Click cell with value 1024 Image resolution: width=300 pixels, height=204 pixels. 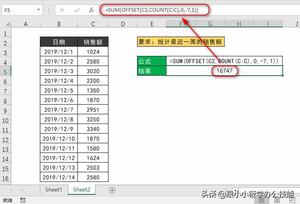tap(93, 52)
